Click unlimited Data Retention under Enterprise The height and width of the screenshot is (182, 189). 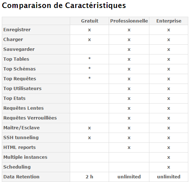coord(169,177)
